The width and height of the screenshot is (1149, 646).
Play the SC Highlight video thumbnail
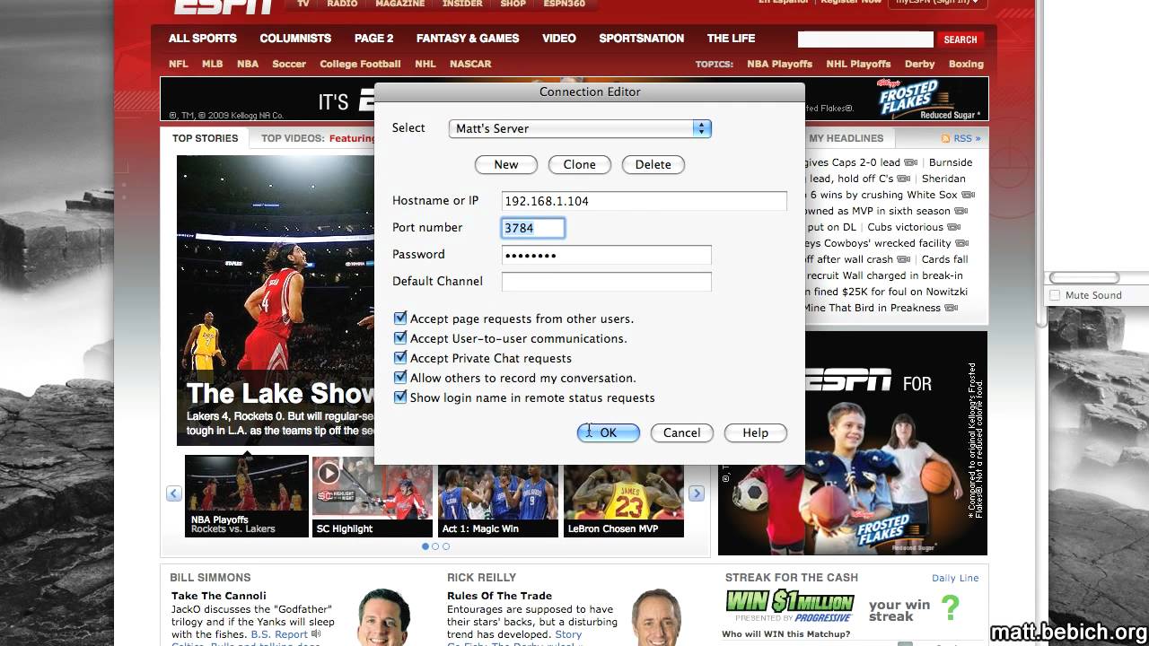[x=373, y=496]
